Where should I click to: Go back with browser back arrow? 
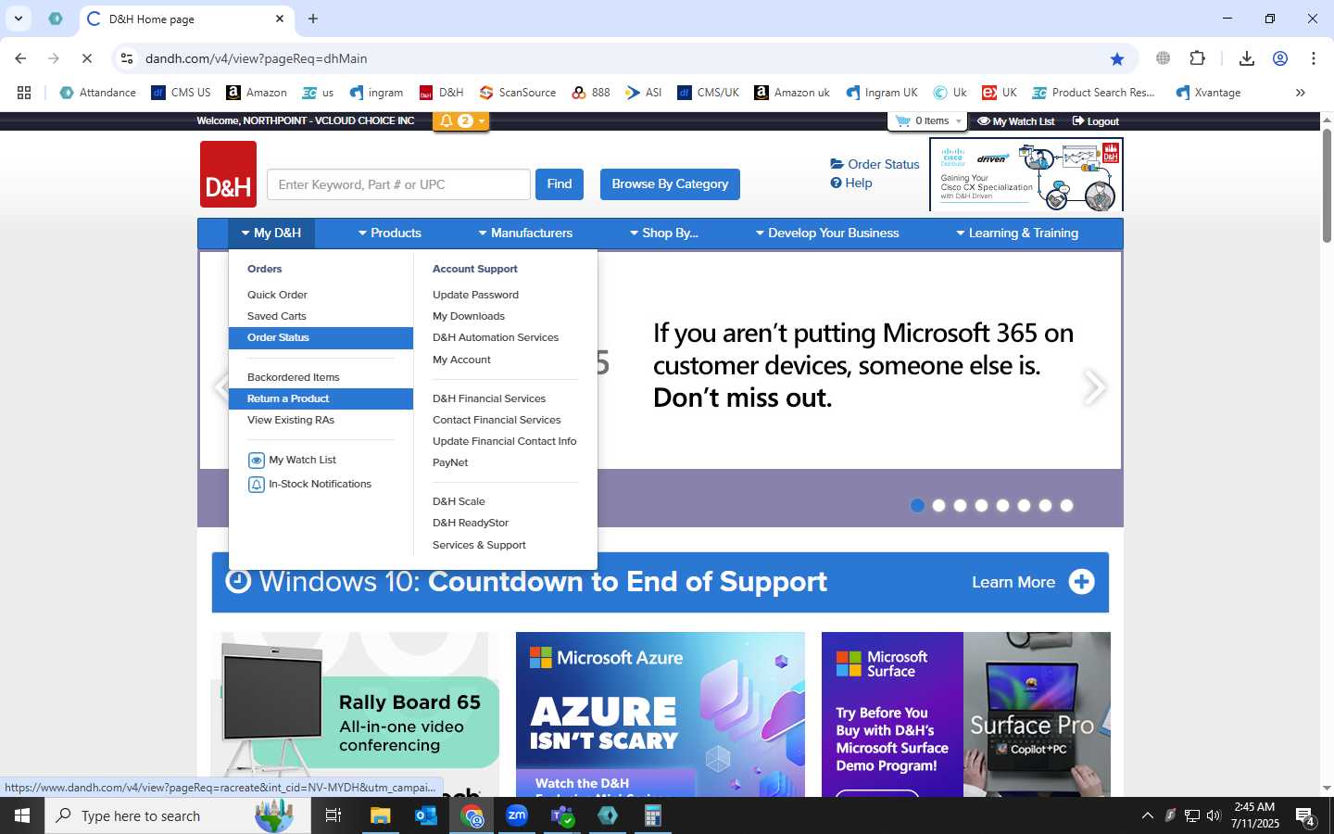coord(20,58)
